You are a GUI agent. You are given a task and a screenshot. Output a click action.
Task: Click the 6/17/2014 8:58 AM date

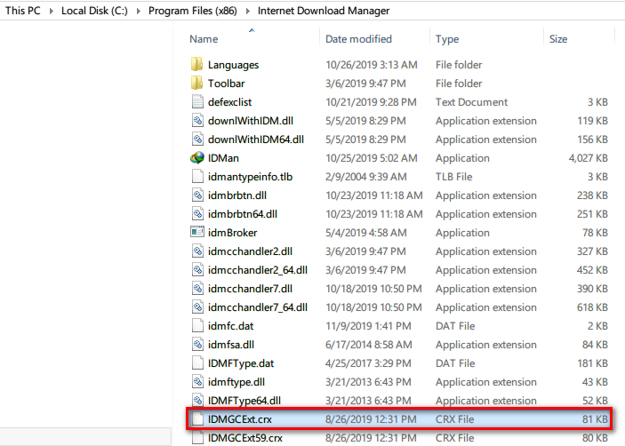(x=369, y=345)
